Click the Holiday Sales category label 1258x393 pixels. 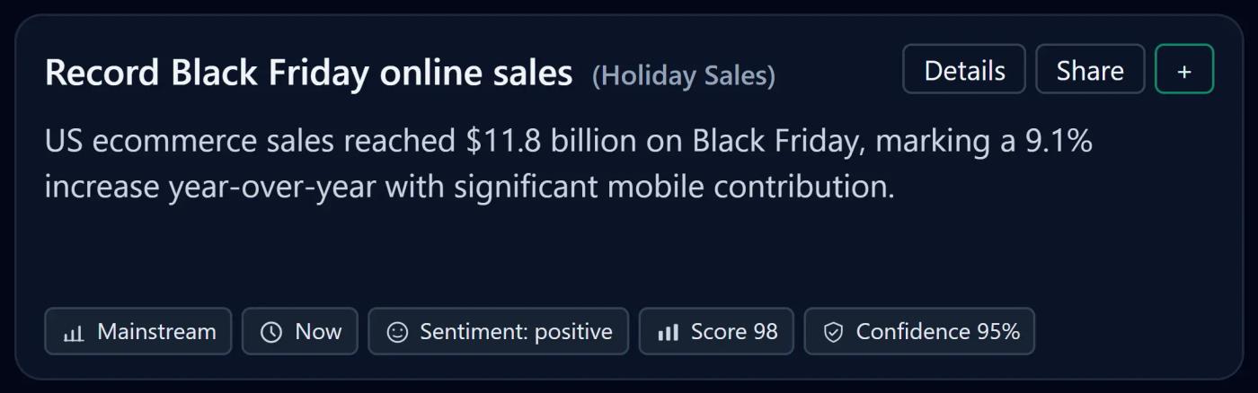click(683, 76)
